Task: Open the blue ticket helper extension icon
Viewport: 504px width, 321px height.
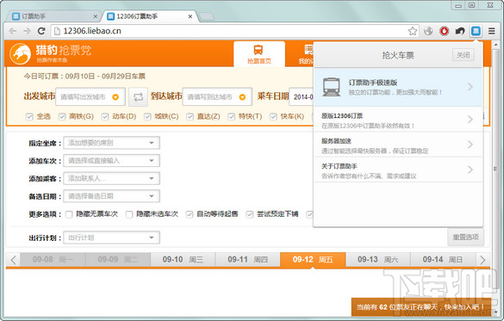Action: [x=476, y=31]
